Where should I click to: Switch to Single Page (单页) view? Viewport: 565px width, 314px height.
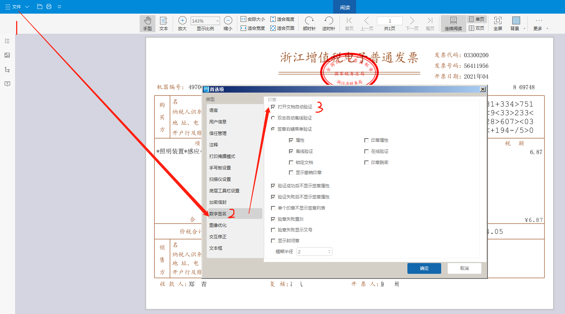tap(477, 19)
